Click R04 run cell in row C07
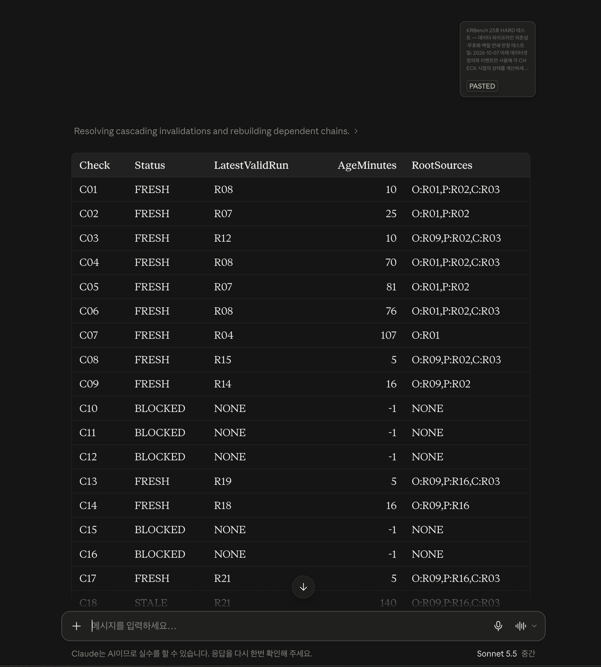This screenshot has height=667, width=601. [223, 335]
